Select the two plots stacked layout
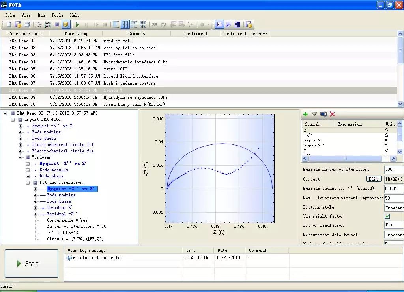The height and width of the screenshot is (292, 404). [134, 24]
